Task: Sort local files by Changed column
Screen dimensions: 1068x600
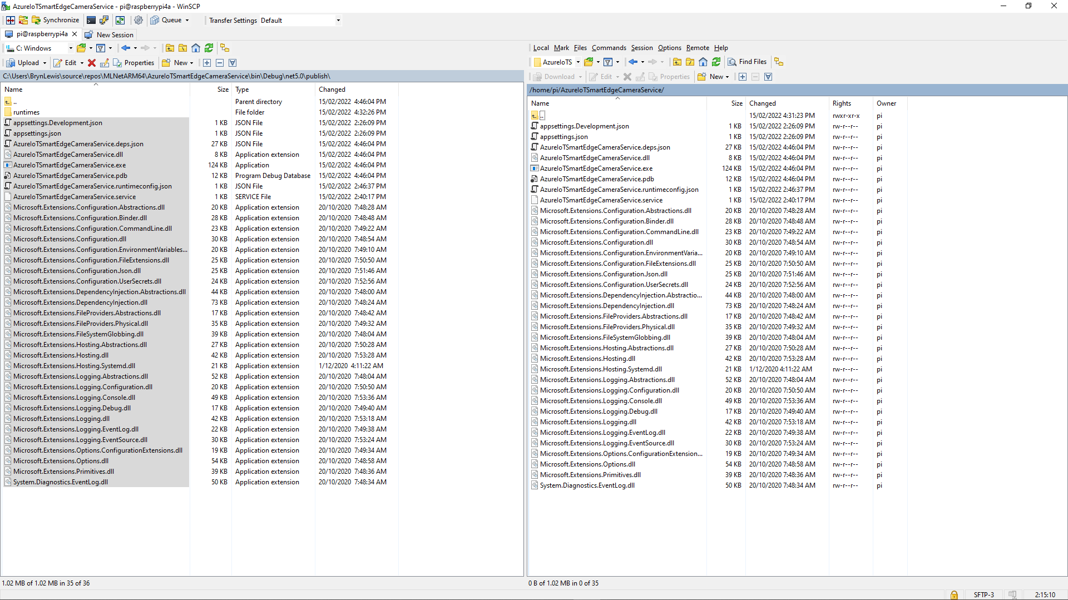Action: click(332, 90)
